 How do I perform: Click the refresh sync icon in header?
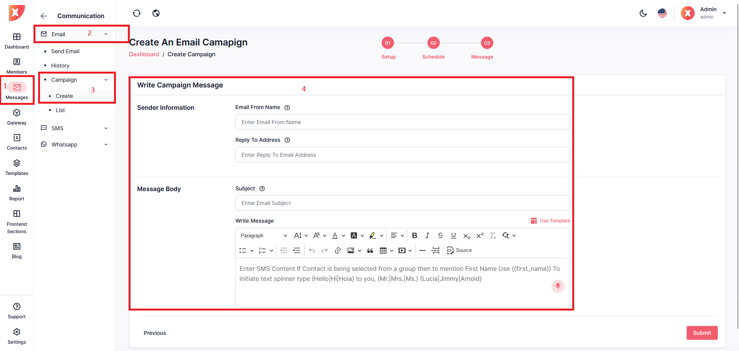coord(137,13)
